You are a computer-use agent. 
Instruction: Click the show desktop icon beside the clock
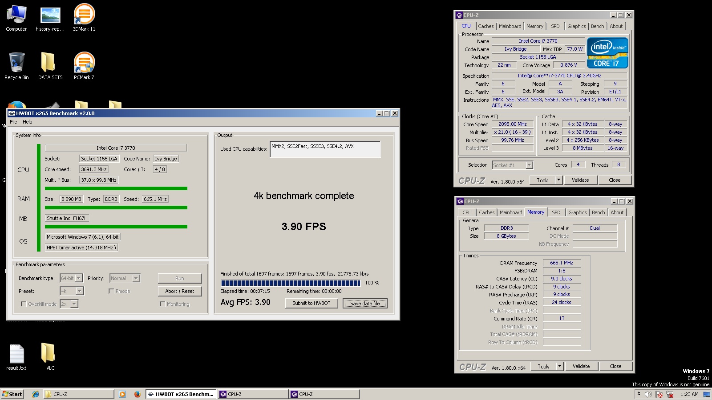[706, 394]
